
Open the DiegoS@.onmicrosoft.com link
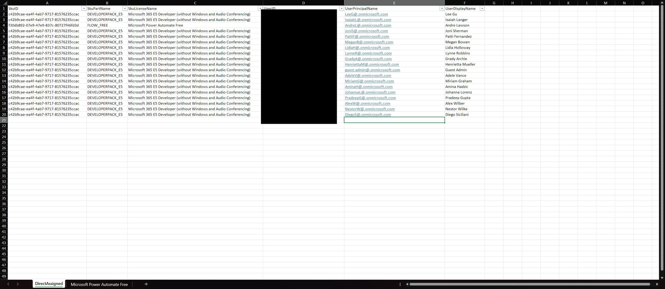pos(368,115)
